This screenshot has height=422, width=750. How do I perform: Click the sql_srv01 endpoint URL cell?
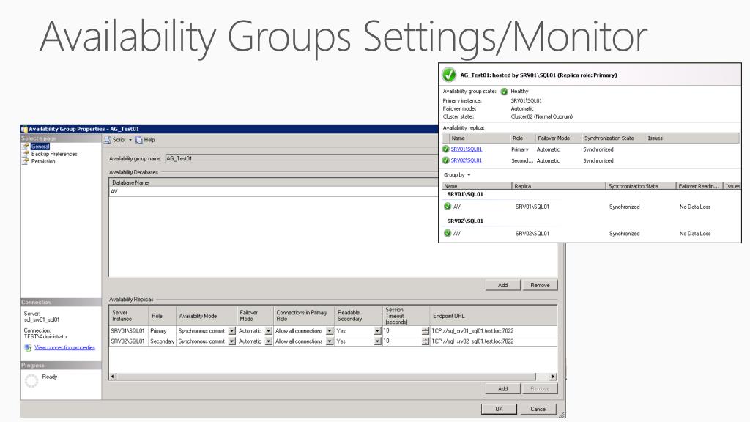493,330
